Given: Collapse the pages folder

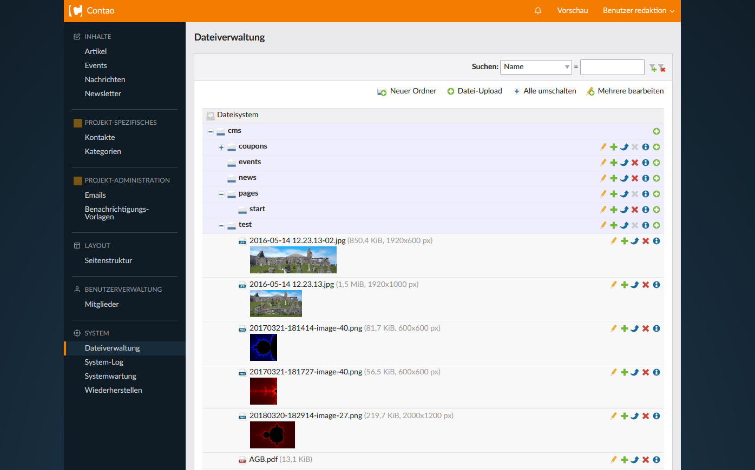Looking at the screenshot, I should [221, 194].
